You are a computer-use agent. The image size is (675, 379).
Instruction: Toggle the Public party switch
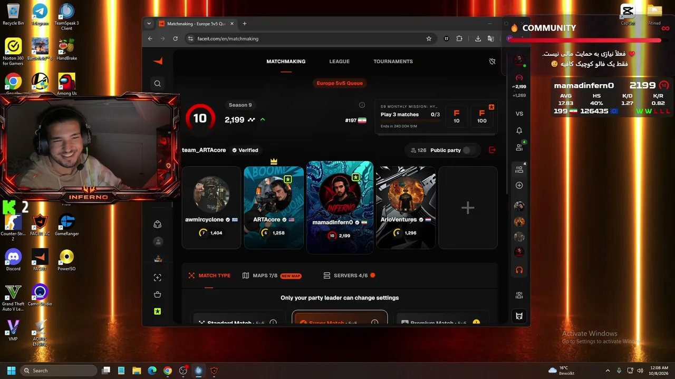(468, 150)
